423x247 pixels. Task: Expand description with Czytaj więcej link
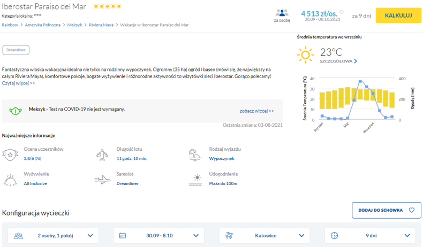tap(18, 83)
